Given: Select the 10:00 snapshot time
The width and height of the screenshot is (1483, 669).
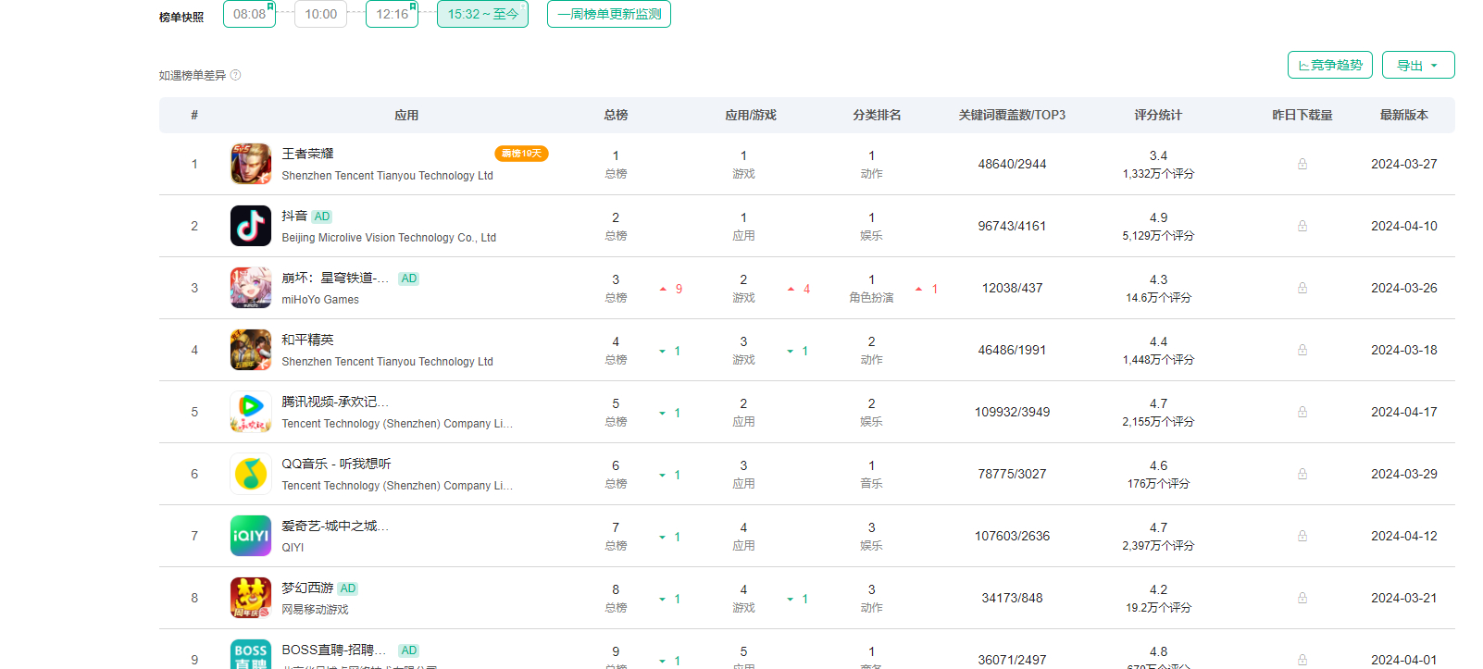Looking at the screenshot, I should [x=320, y=14].
